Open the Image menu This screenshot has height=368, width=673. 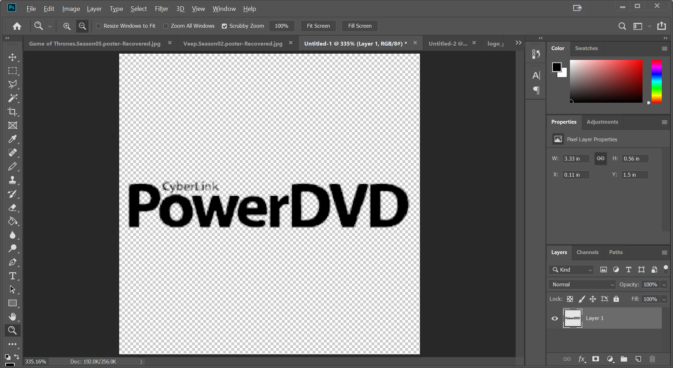coord(71,9)
